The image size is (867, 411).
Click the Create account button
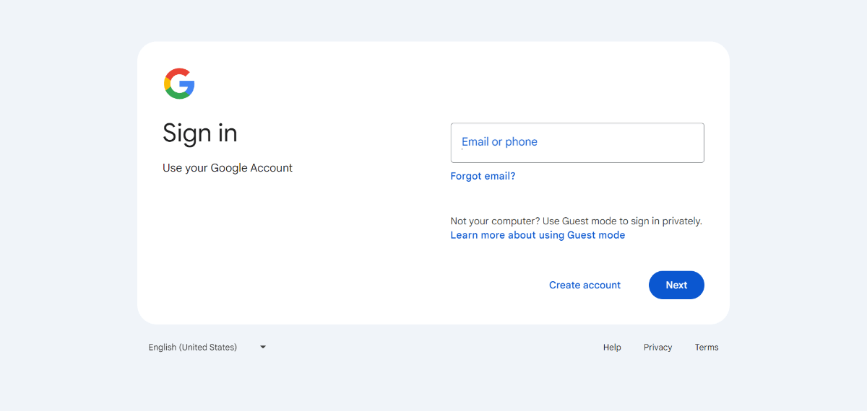[x=585, y=285]
